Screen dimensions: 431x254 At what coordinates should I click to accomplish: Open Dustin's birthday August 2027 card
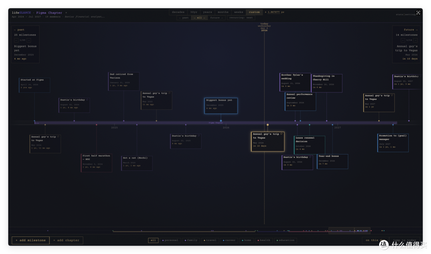pos(407,82)
